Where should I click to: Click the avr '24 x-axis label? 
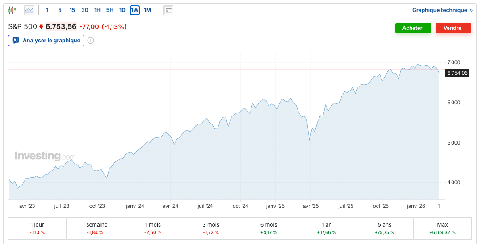click(170, 206)
